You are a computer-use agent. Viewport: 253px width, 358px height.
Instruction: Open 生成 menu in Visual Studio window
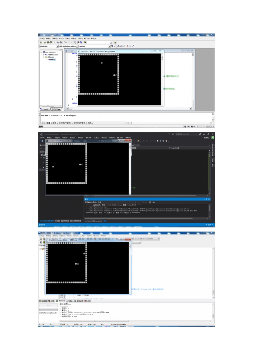tap(72, 137)
